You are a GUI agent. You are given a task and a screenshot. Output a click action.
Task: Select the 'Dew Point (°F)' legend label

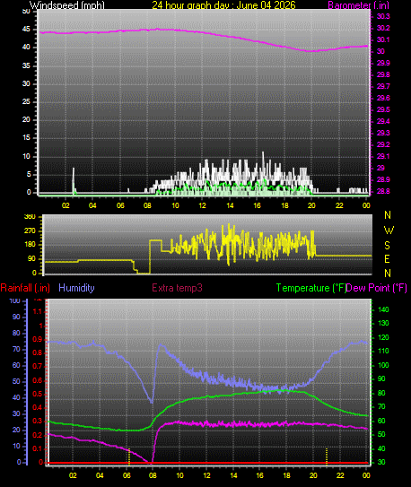coord(377,288)
